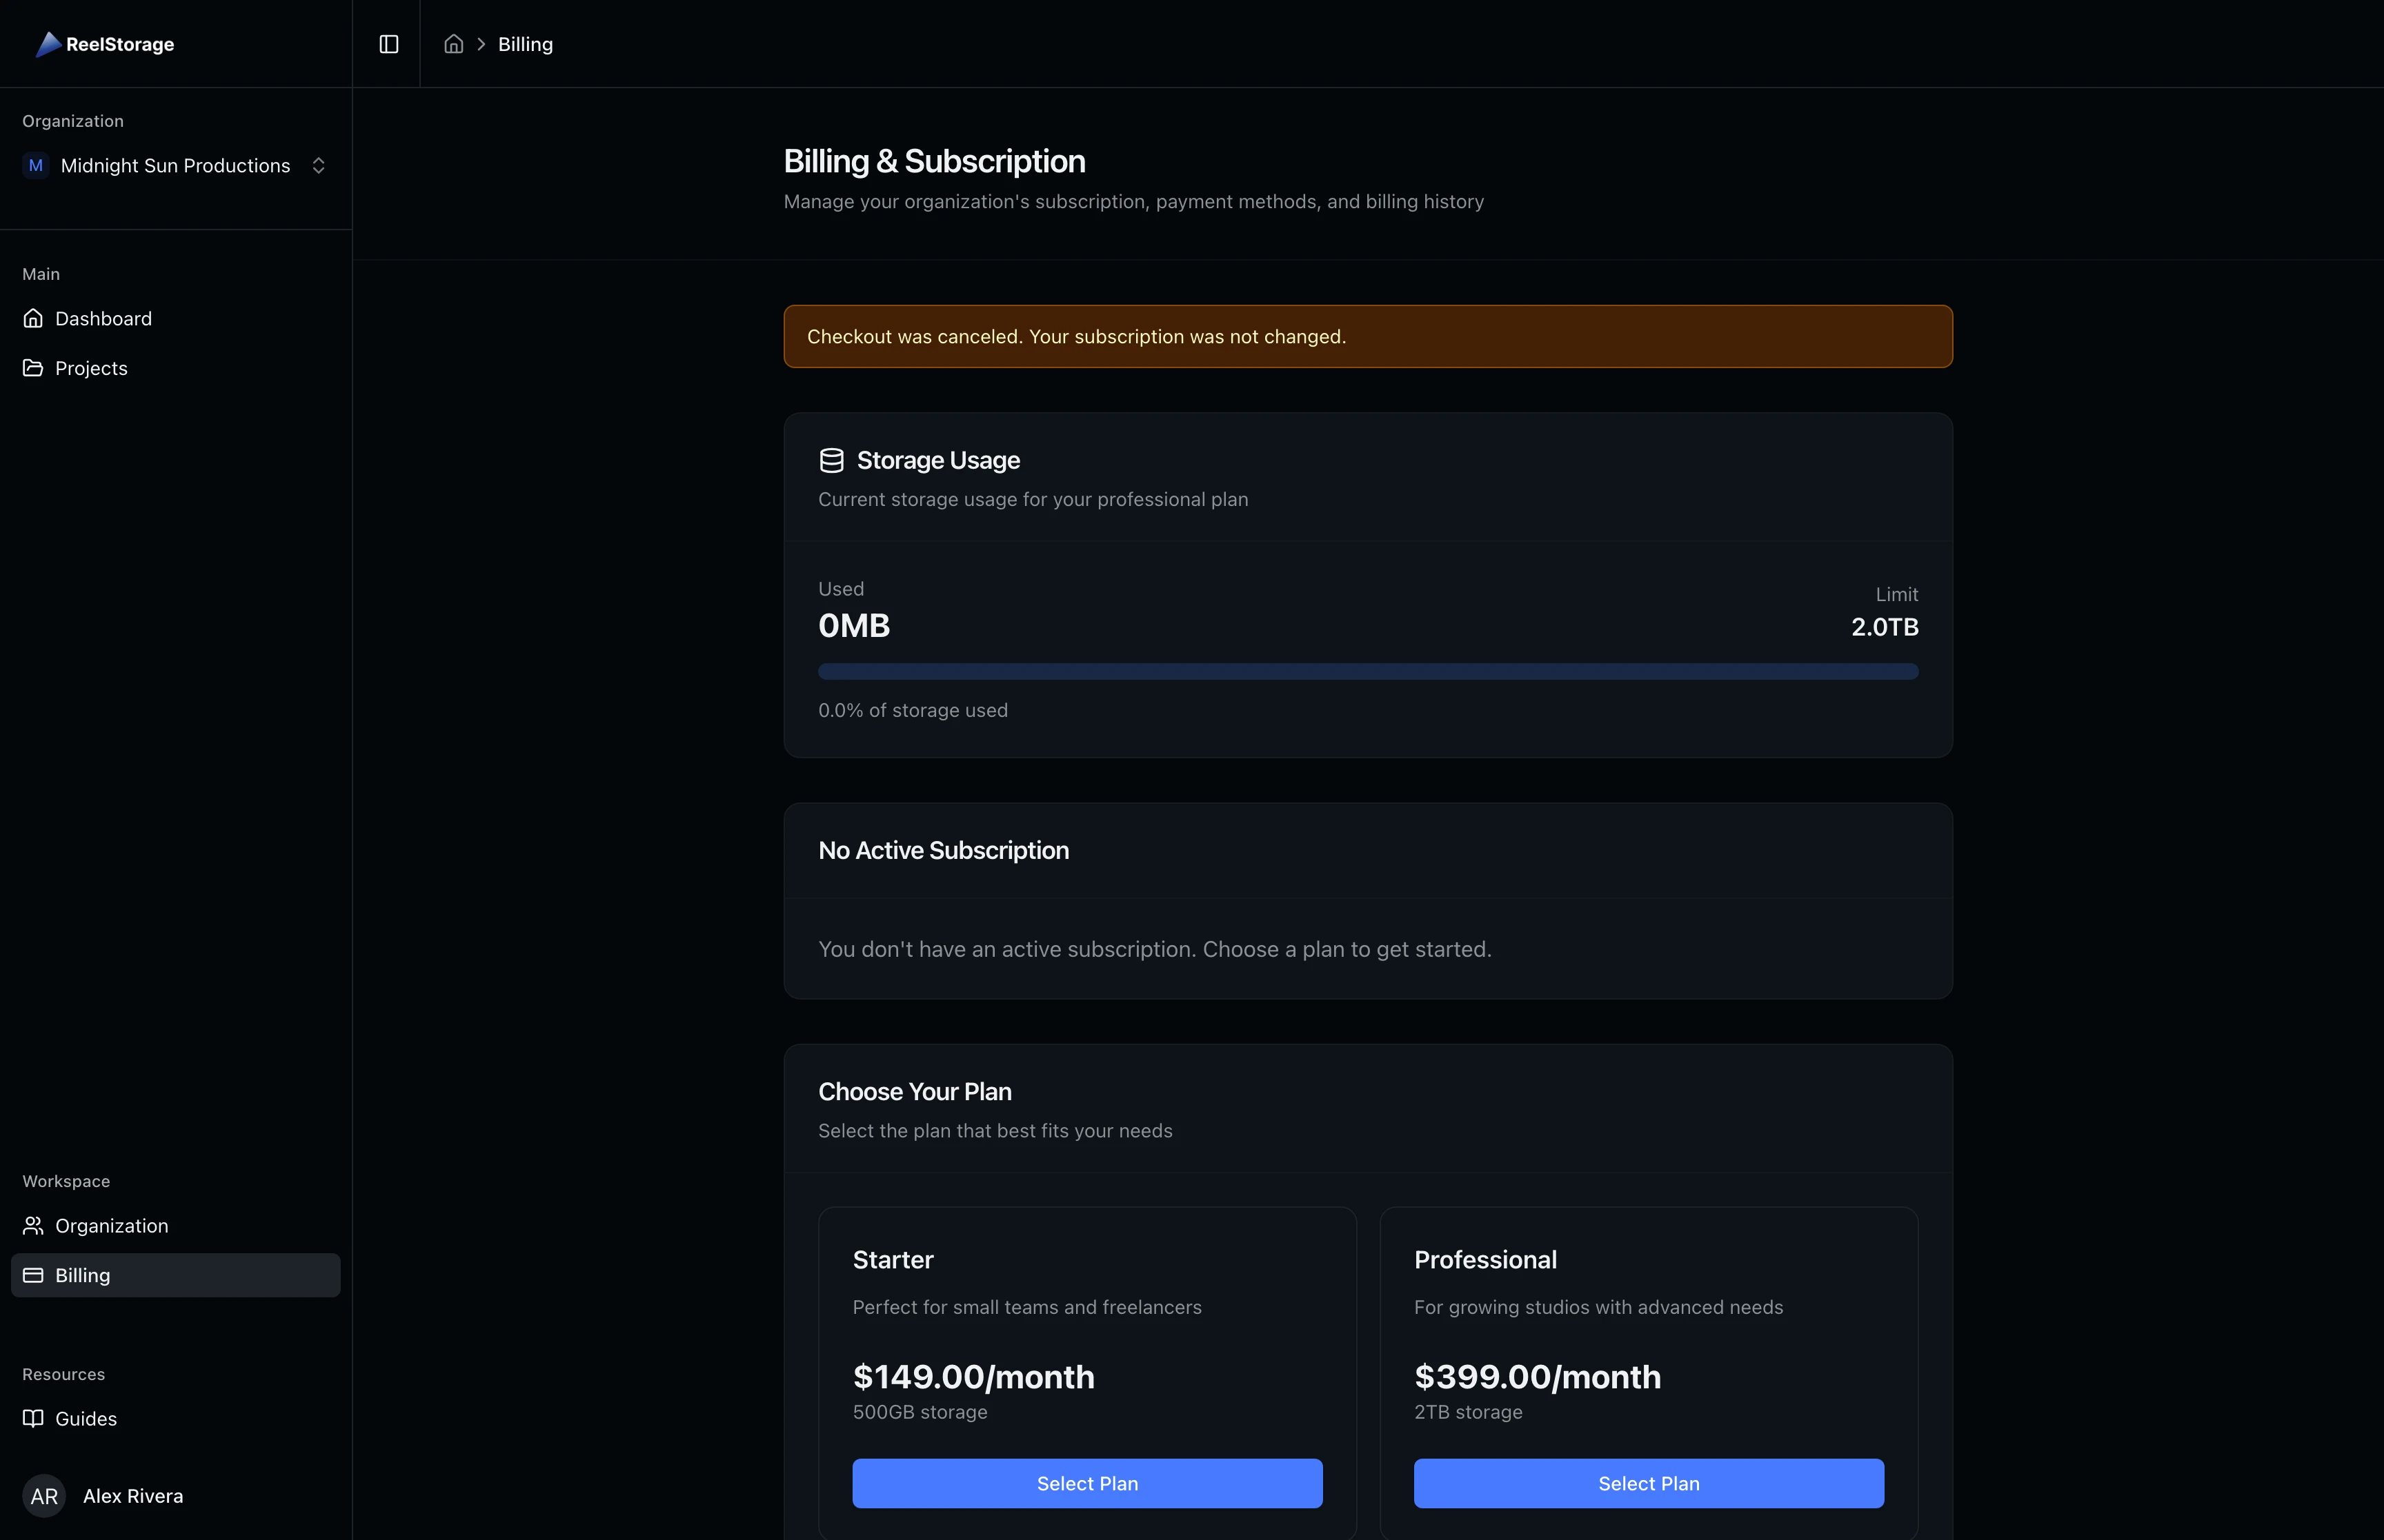2384x1540 pixels.
Task: Click the AR user avatar
Action: (44, 1496)
